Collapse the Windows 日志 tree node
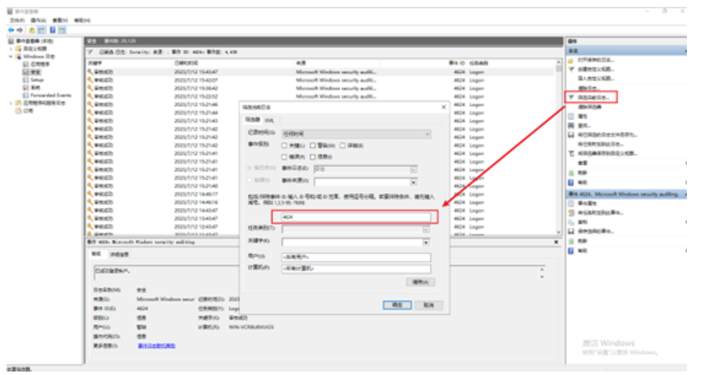This screenshot has height=375, width=717. [x=10, y=56]
